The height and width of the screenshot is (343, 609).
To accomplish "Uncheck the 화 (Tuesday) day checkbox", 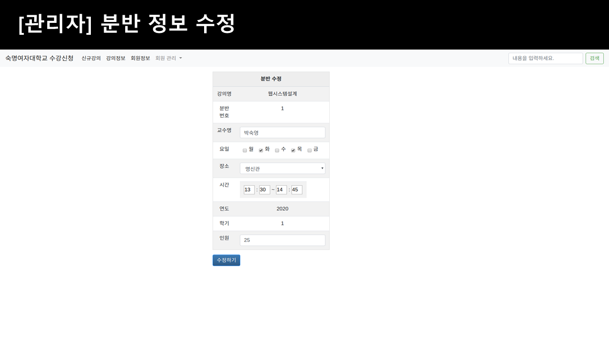I will click(x=261, y=150).
